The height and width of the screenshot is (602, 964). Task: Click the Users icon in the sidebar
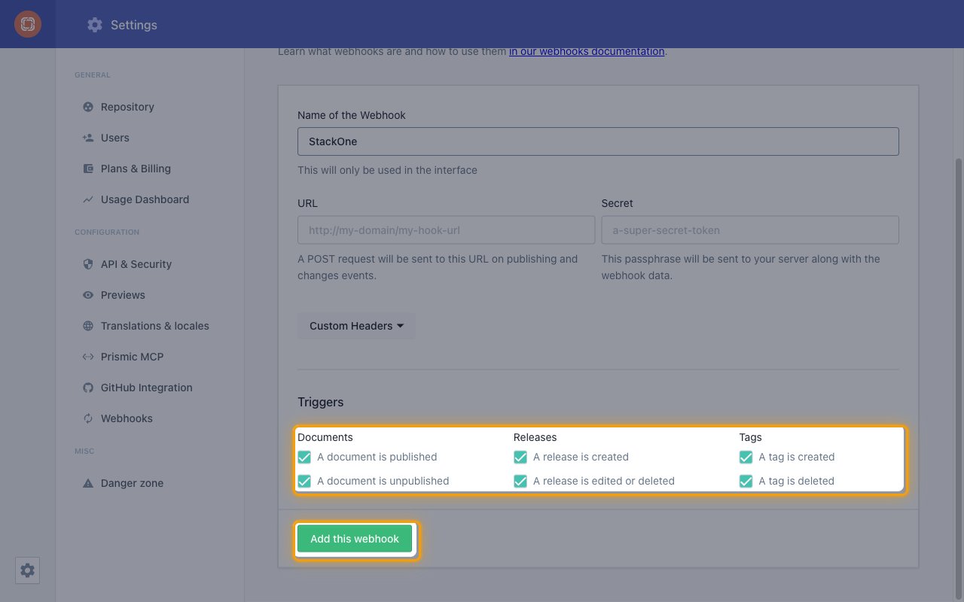(88, 138)
